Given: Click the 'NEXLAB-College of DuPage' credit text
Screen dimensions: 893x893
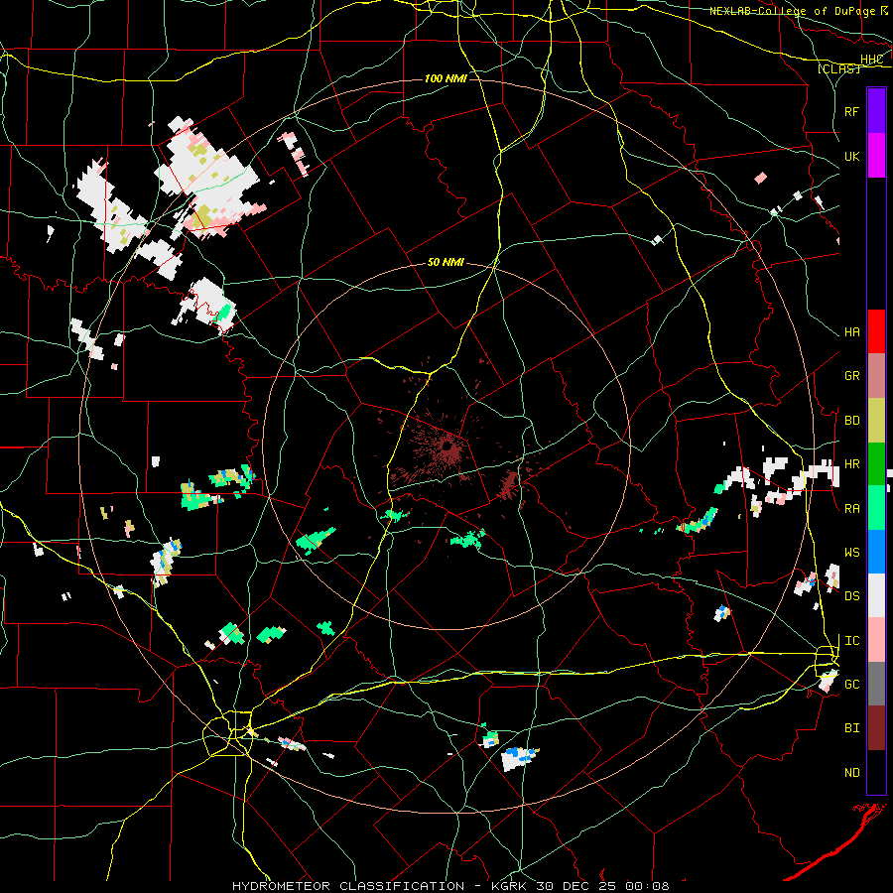Looking at the screenshot, I should (x=794, y=11).
